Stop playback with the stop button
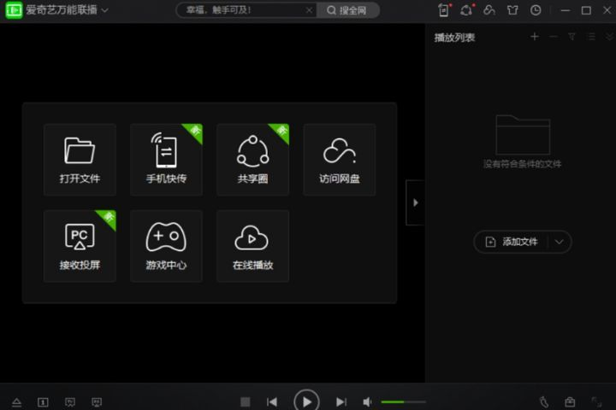This screenshot has width=616, height=410. click(246, 401)
